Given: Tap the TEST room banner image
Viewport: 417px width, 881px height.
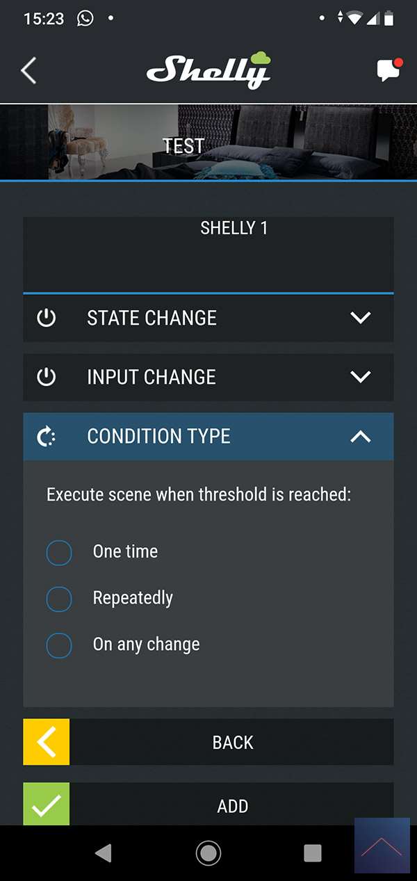Looking at the screenshot, I should point(208,143).
